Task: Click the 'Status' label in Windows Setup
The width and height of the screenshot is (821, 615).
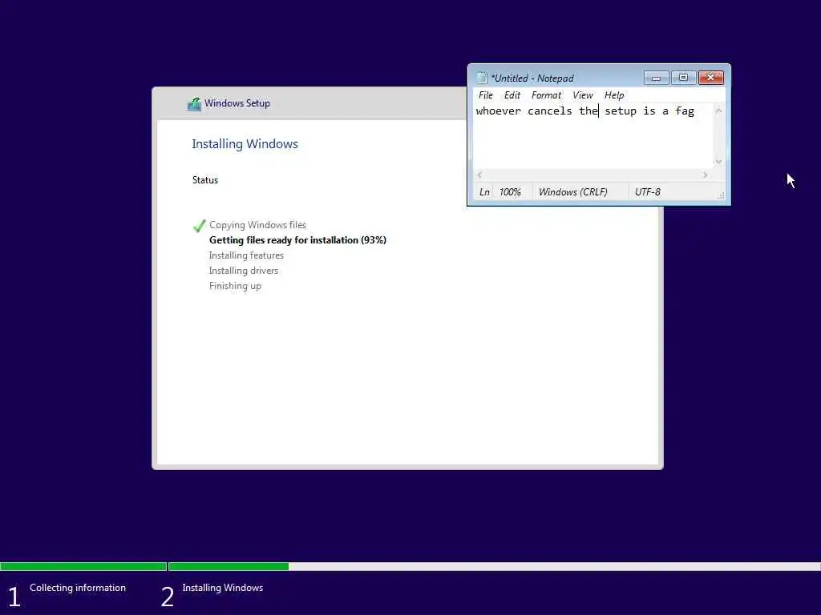Action: tap(204, 180)
